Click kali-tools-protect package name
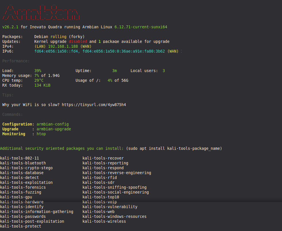The width and height of the screenshot is (282, 231). [21, 226]
